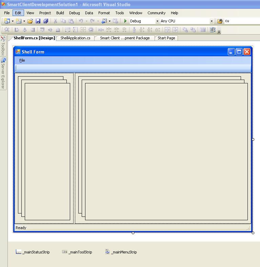Screen dimensions: 260x267
Task: Click Remove Horizontal Spacing icon
Action: click(124, 30)
